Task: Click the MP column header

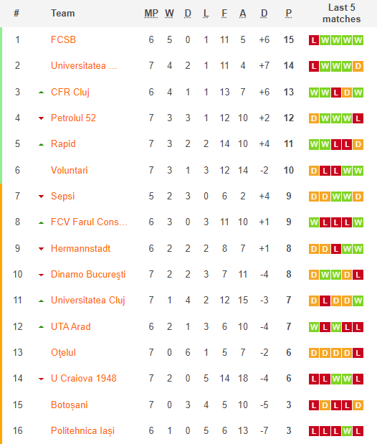Action: 151,14
